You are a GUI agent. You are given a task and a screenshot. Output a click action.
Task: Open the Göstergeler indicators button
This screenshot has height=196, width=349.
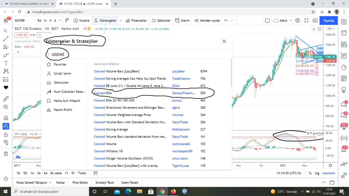tap(105, 21)
